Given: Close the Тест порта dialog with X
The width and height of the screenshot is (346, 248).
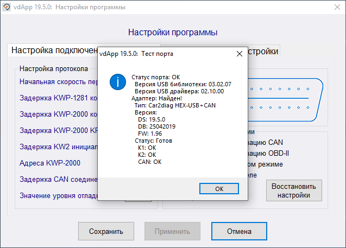Looking at the screenshot, I should pyautogui.click(x=238, y=54).
